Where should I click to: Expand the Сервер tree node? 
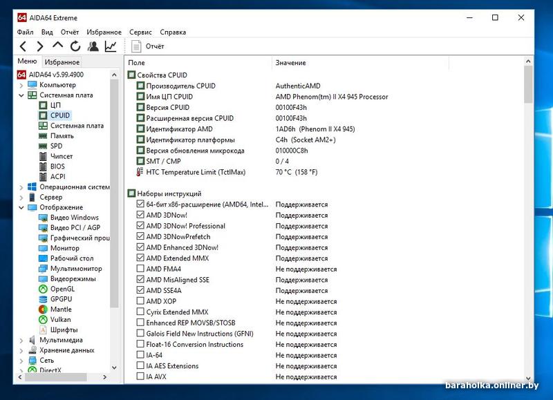21,198
